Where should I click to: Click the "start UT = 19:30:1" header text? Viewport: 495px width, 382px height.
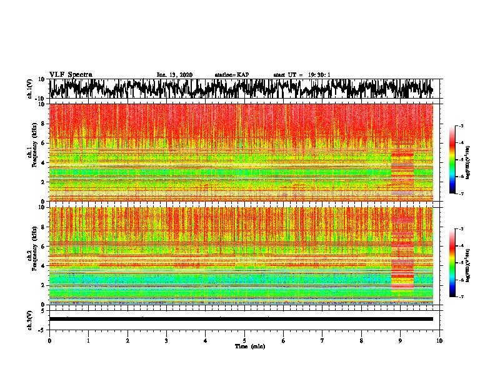point(302,75)
